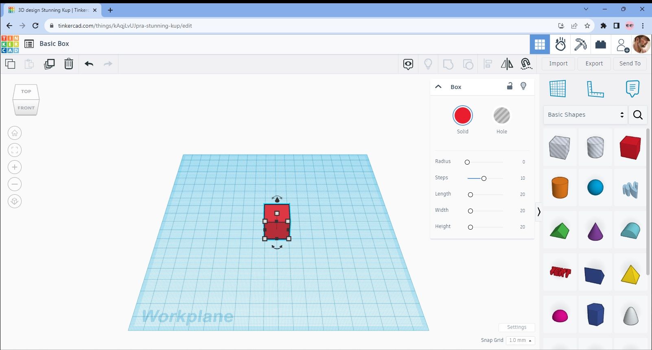Select the TOP face of view cube
The image size is (652, 350).
click(x=26, y=91)
